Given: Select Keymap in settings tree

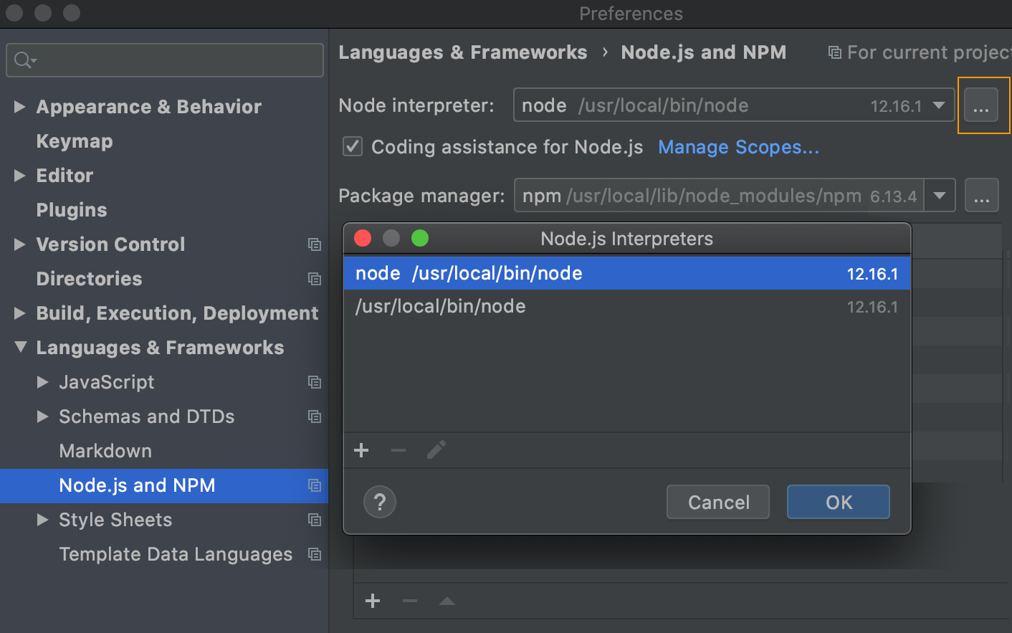Looking at the screenshot, I should (x=75, y=141).
